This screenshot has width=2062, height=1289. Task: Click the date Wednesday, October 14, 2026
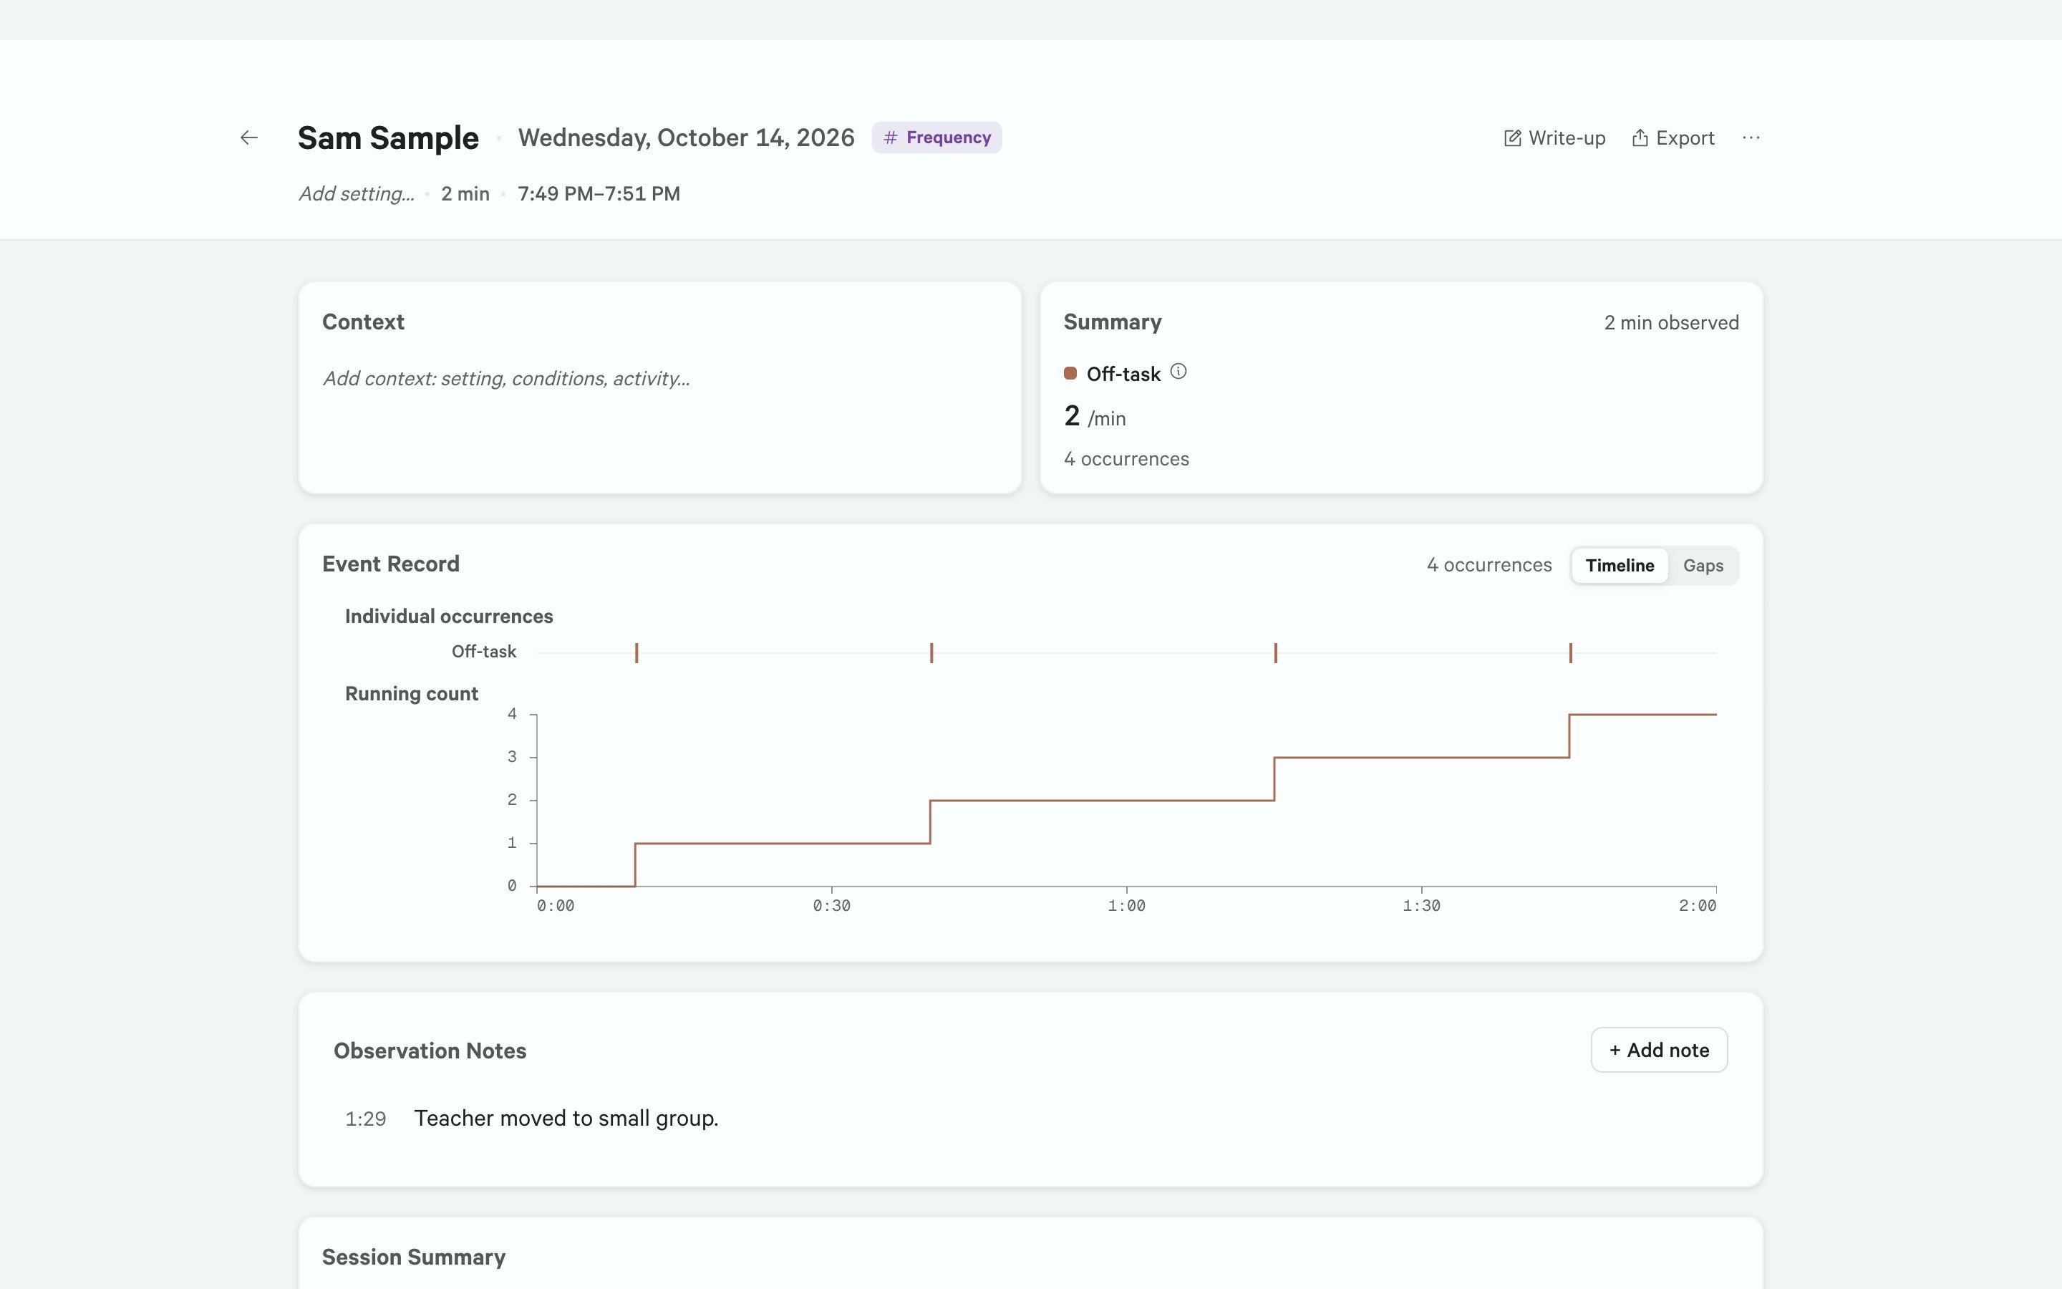pyautogui.click(x=686, y=137)
